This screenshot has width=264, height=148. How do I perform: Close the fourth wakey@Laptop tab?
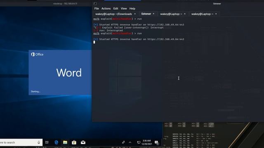(216, 14)
